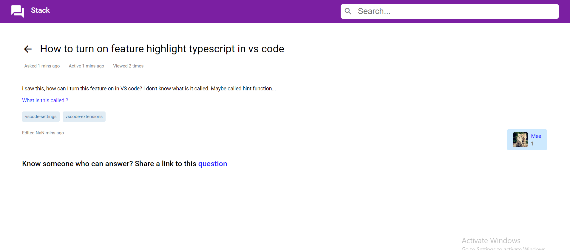
Task: Select the vscode-settings tag
Action: point(41,117)
